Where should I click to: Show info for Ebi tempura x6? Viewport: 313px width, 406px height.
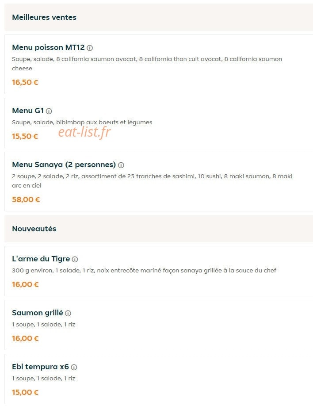(74, 367)
